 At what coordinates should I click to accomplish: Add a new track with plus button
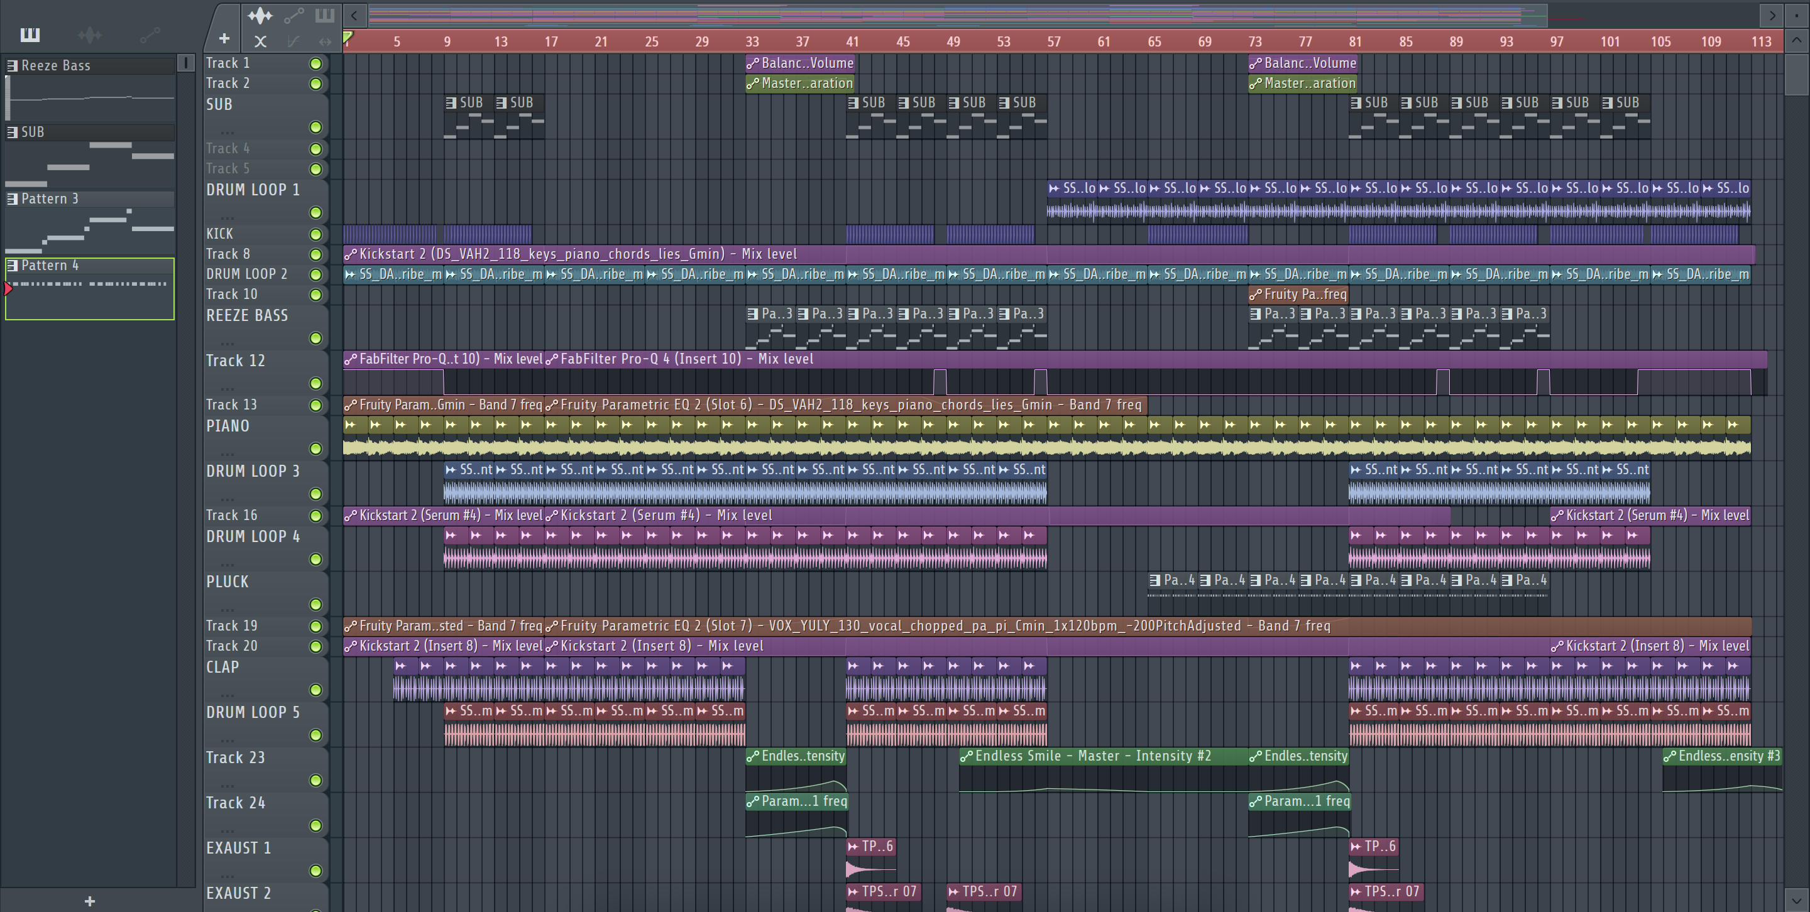224,40
